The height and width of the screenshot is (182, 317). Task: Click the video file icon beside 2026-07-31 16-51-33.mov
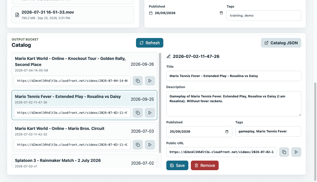coord(17,15)
